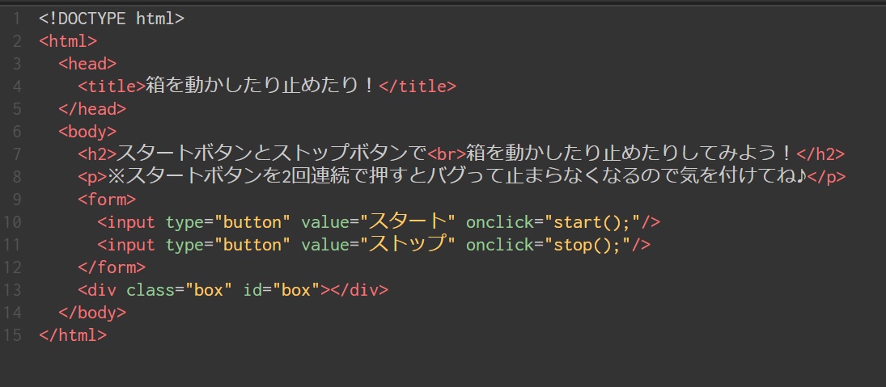Click the opening <head> tag
The image size is (886, 387).
(x=87, y=63)
